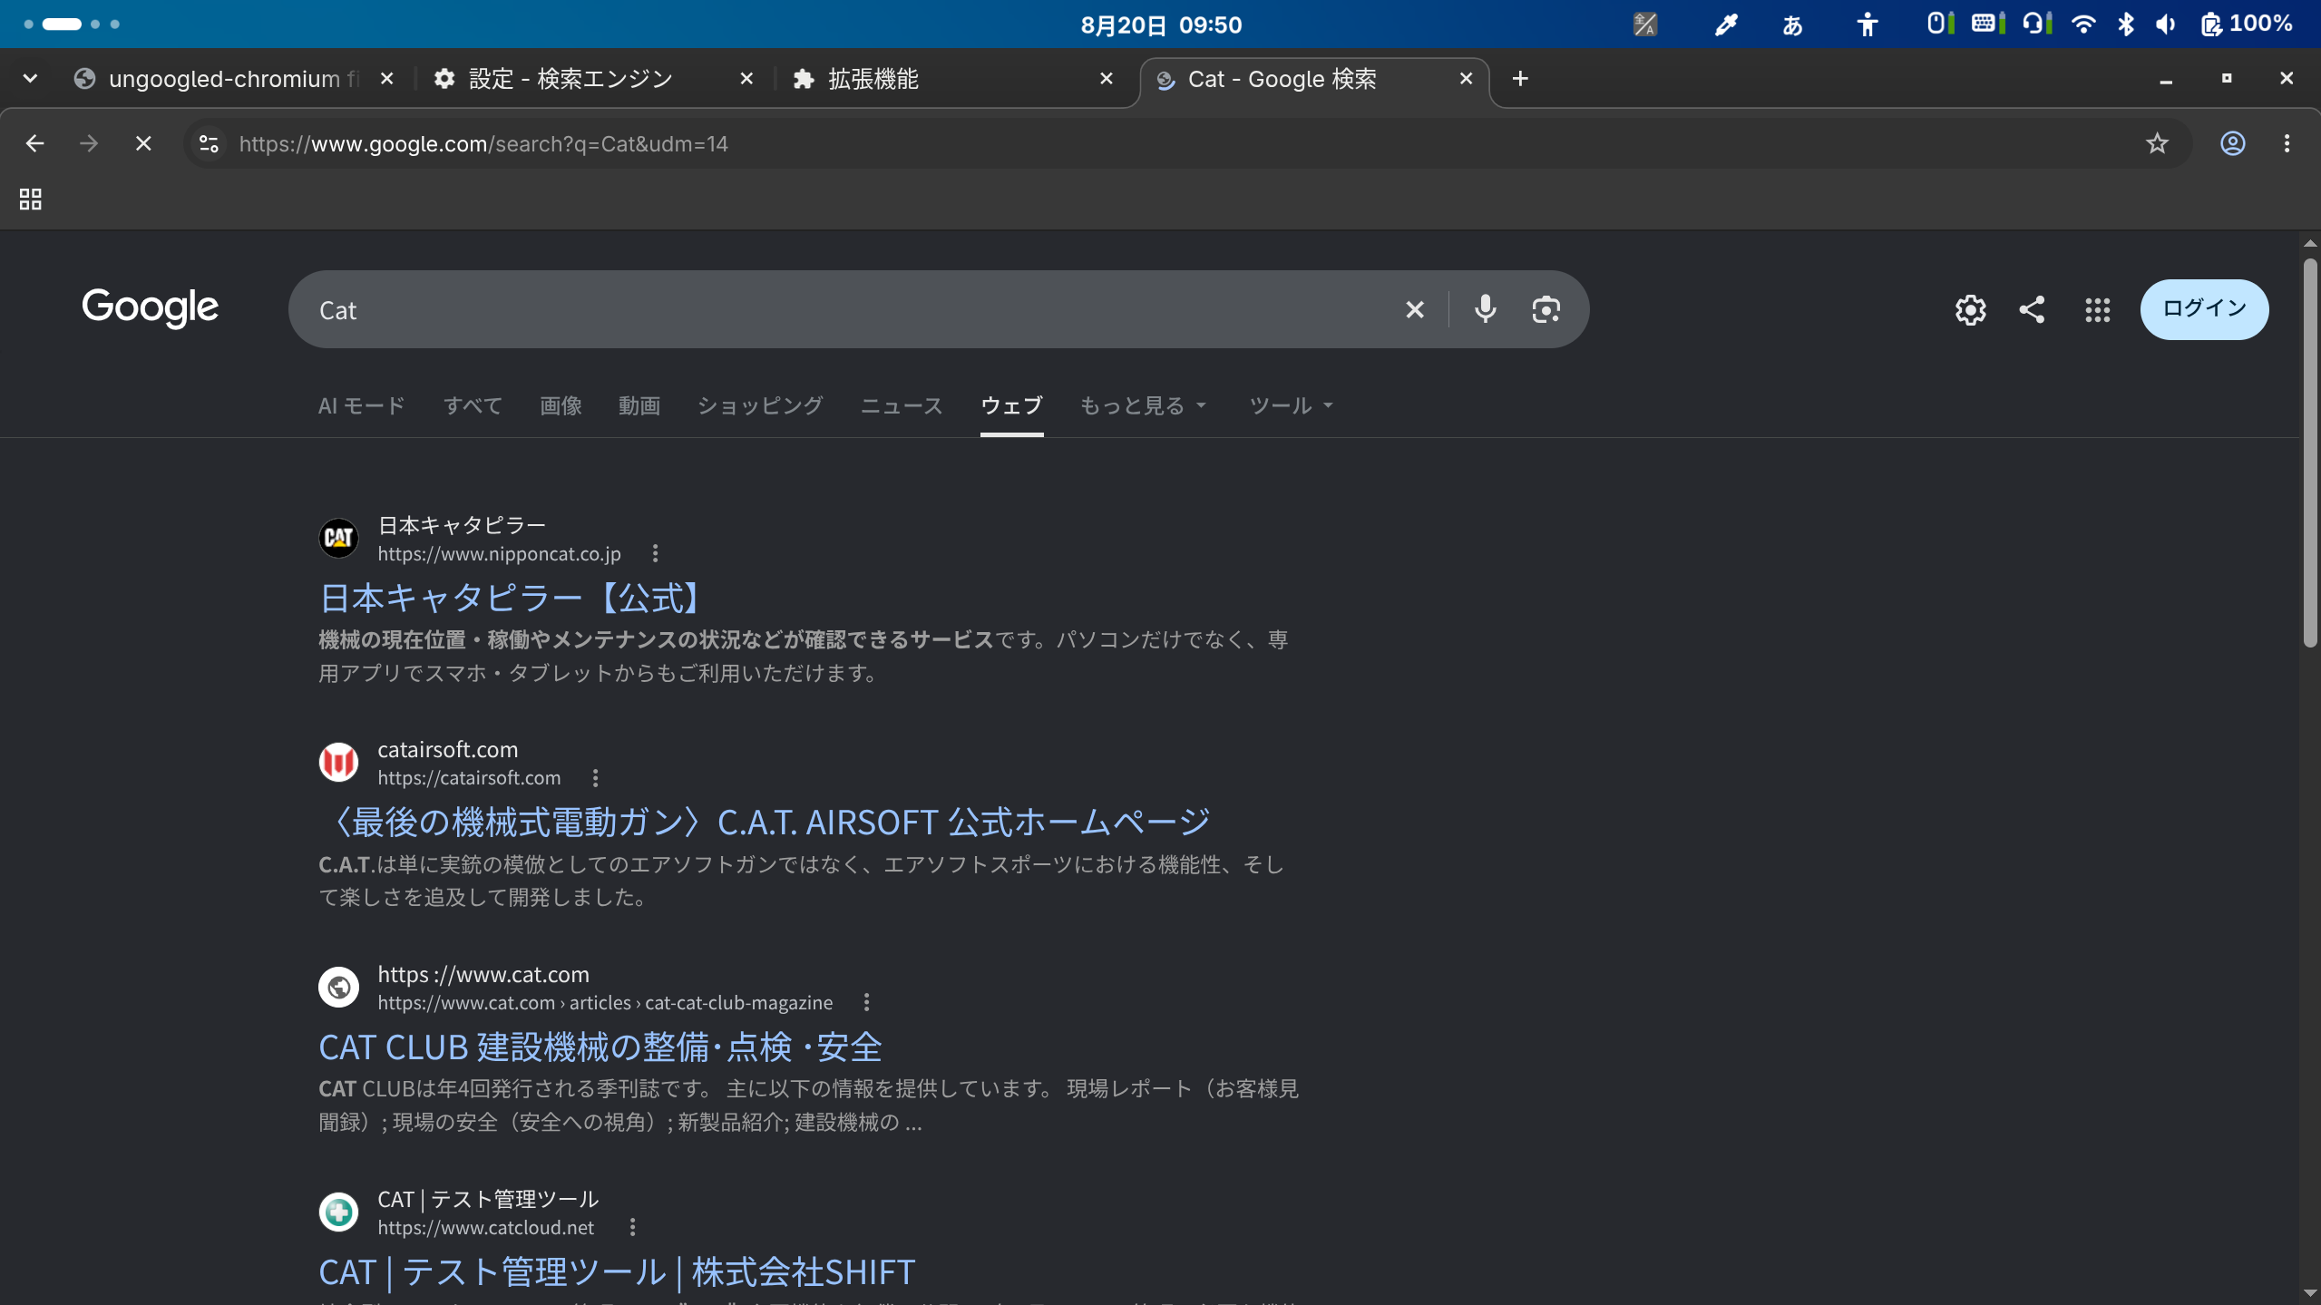Open the Bluetooth tray icon
The image size is (2321, 1305).
point(2125,24)
